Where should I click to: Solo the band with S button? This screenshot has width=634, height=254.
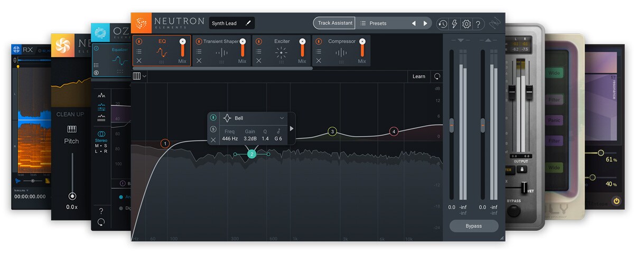coord(213,129)
